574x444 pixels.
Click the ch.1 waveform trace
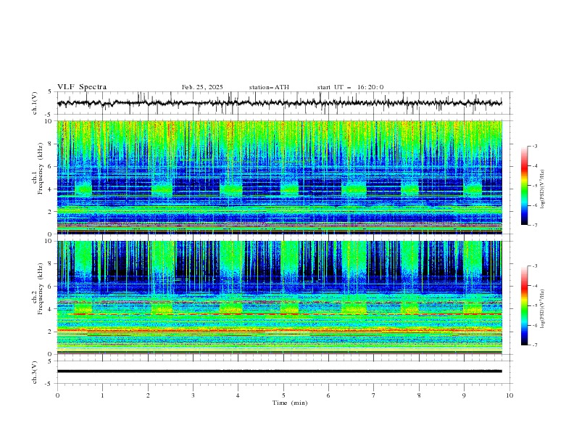pos(279,103)
